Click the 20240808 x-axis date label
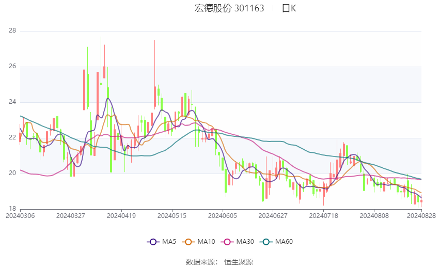 click(374, 216)
